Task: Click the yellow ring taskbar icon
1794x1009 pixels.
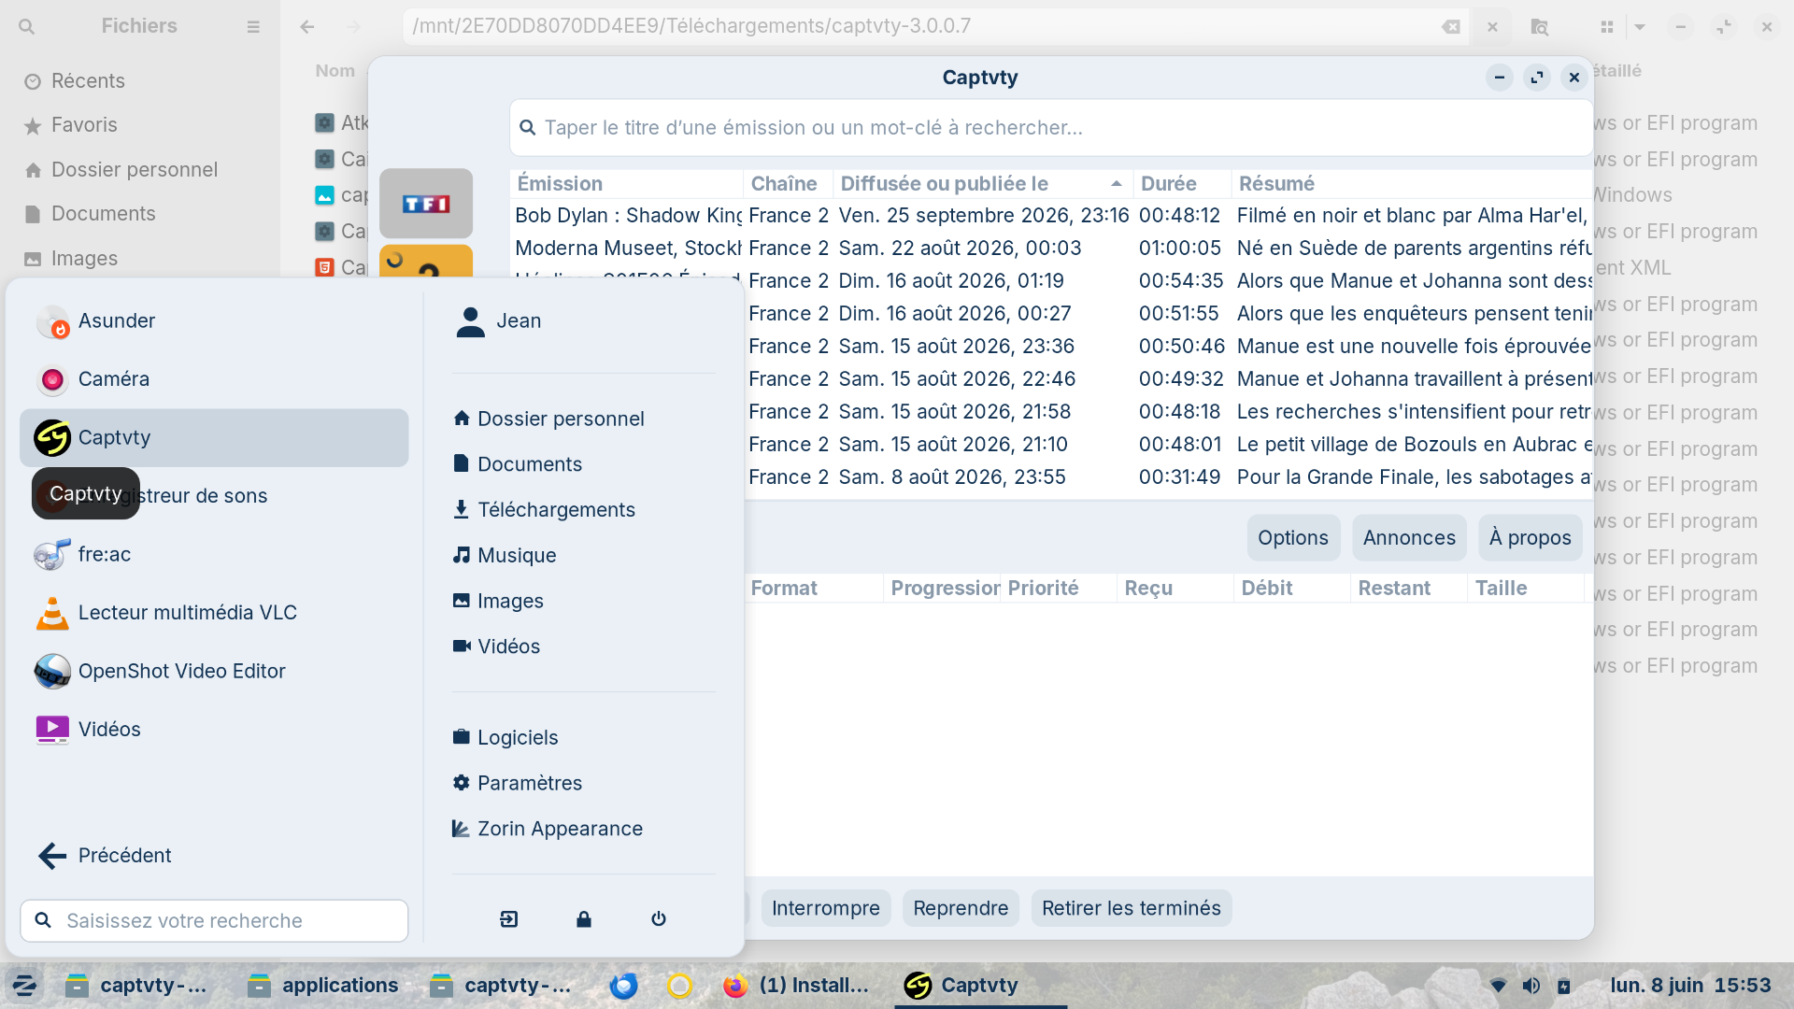Action: (x=680, y=986)
